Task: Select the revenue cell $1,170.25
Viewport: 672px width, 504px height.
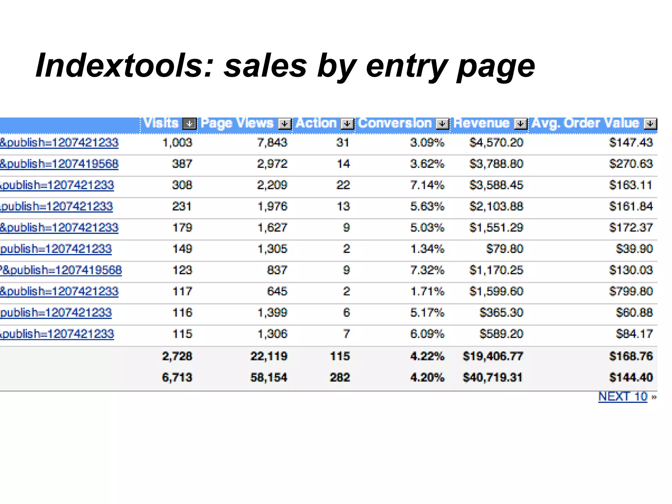Action: pos(496,270)
